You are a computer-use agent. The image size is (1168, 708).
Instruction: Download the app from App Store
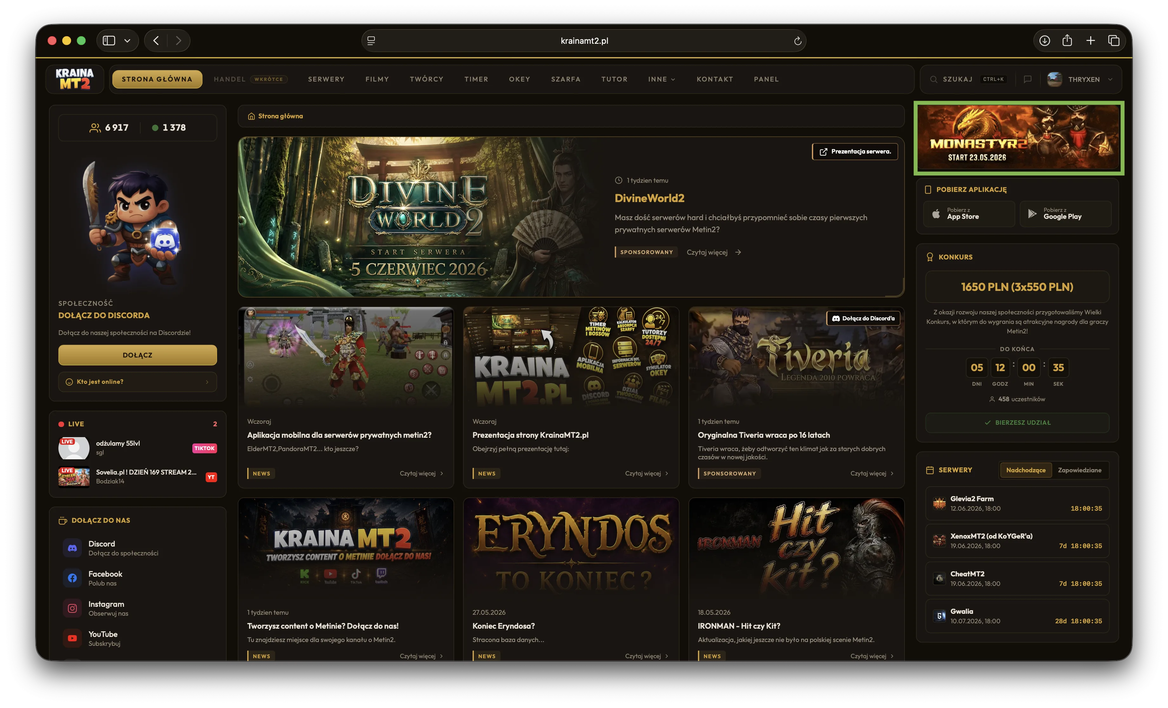(x=969, y=214)
